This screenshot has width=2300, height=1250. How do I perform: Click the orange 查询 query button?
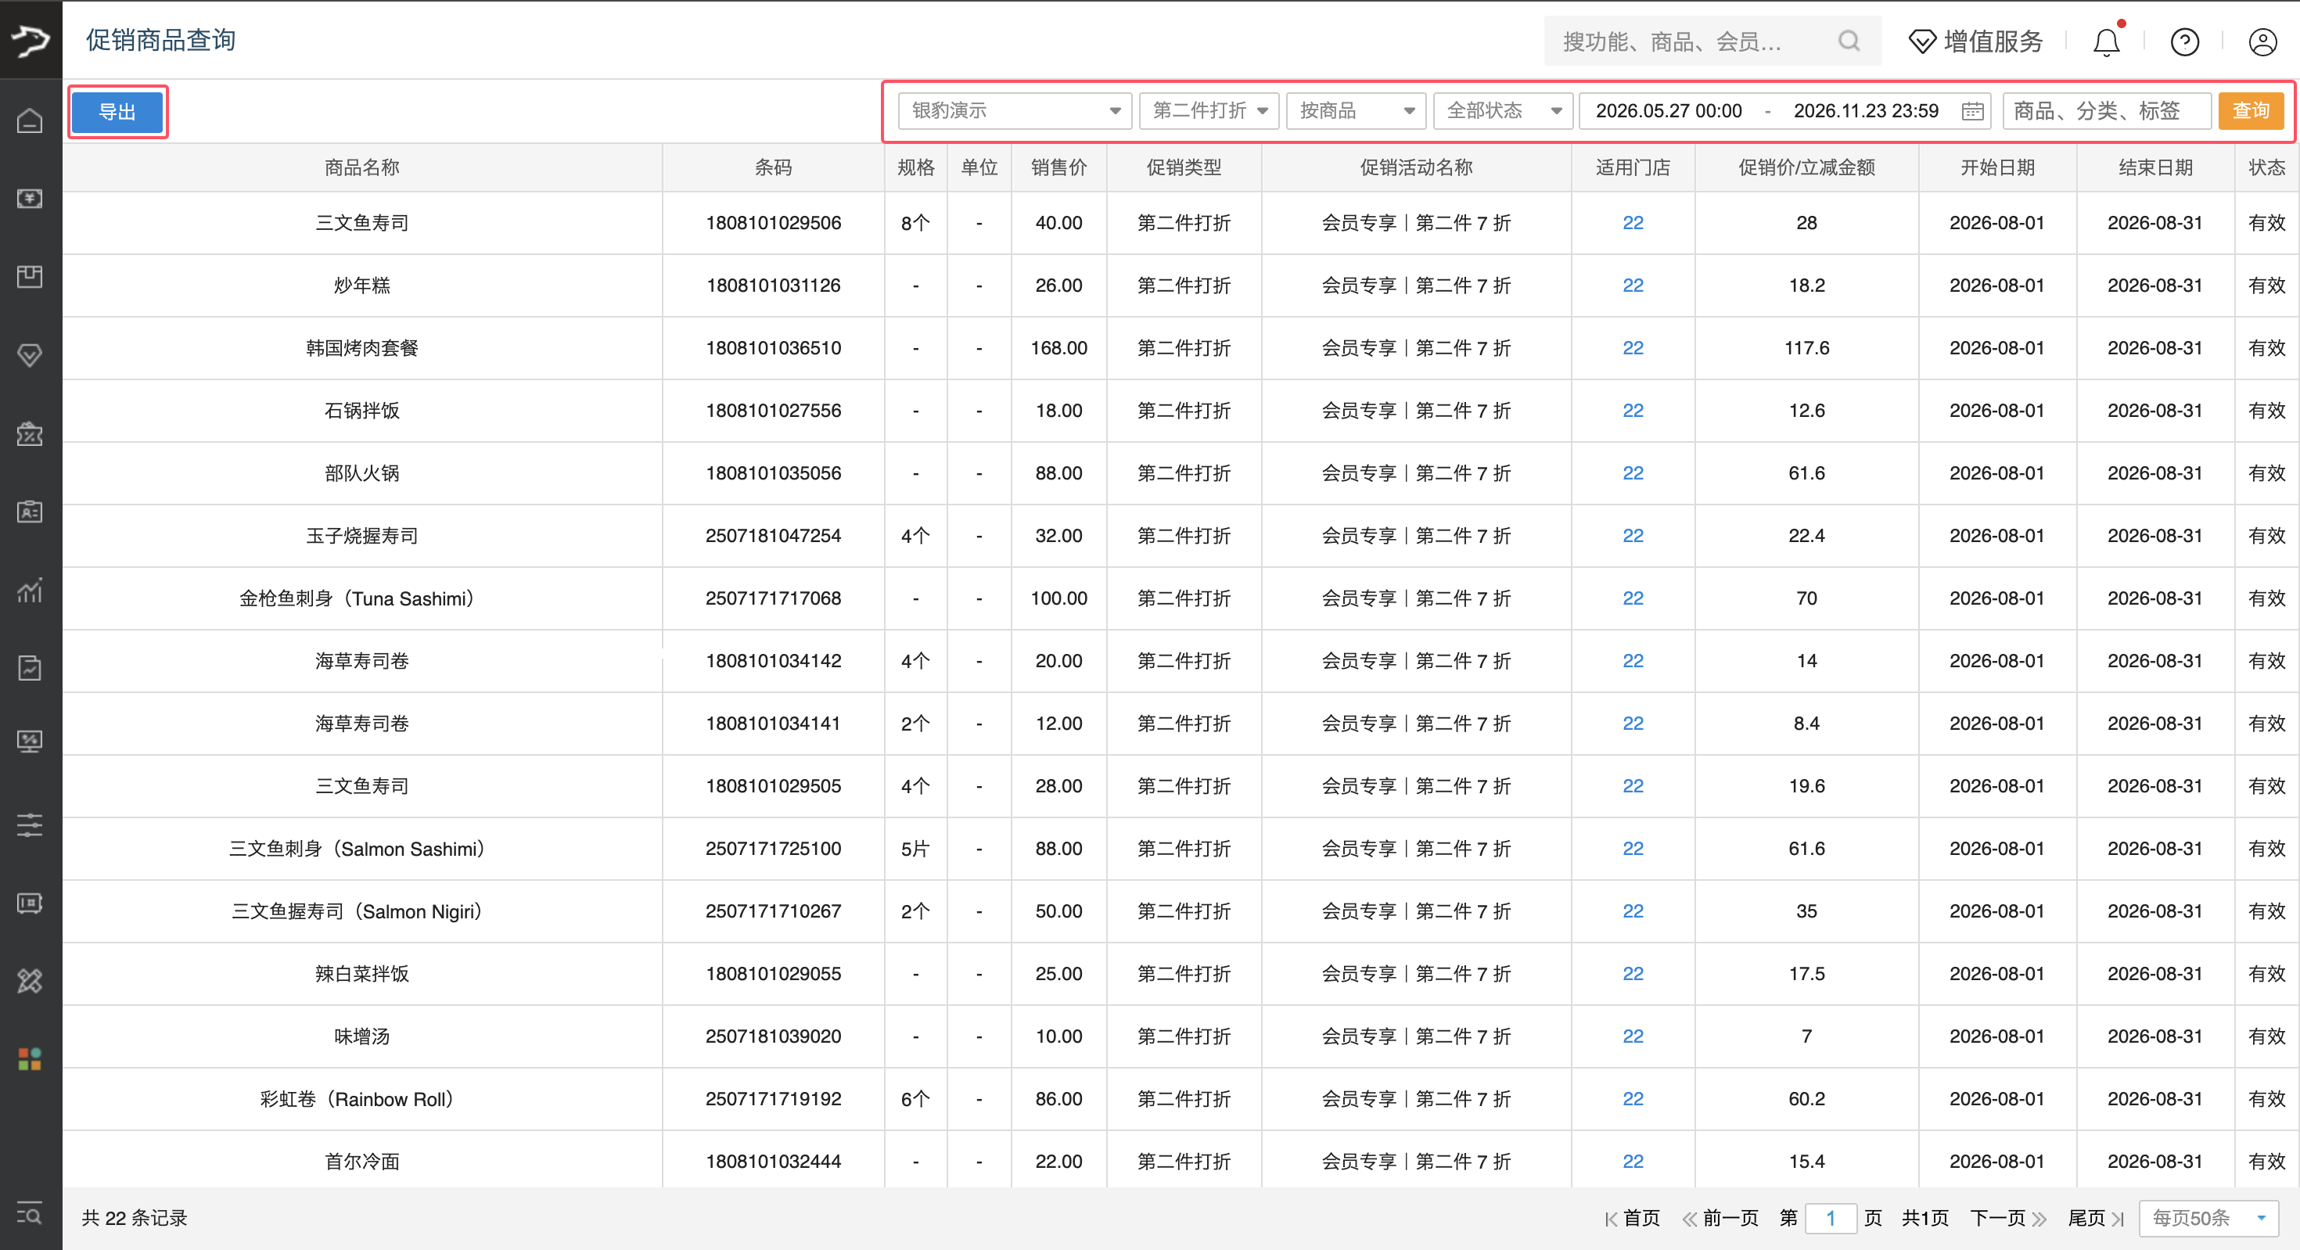[2251, 111]
